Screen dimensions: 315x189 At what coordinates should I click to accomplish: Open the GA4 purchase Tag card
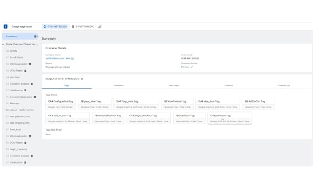[x=230, y=118]
